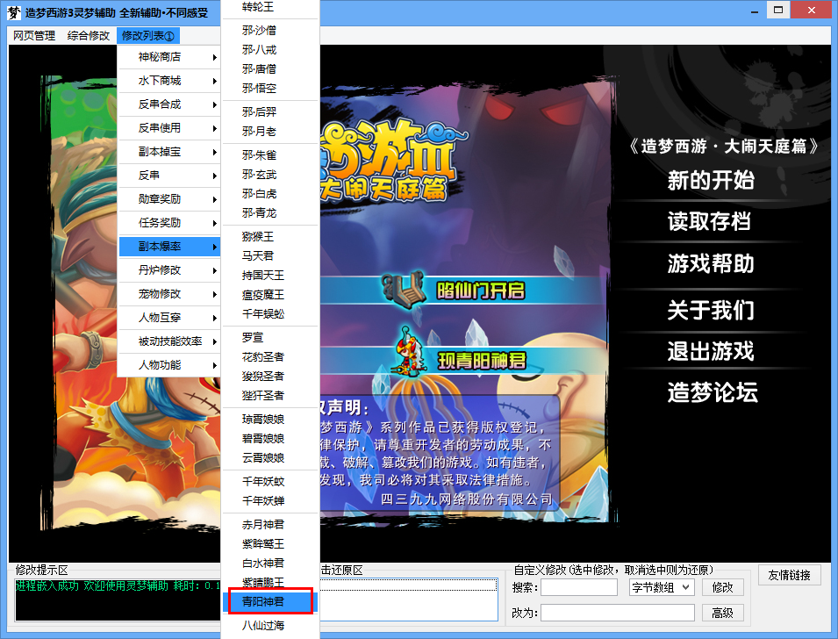Select 狴犴圣者 from the submenu

tap(270, 395)
